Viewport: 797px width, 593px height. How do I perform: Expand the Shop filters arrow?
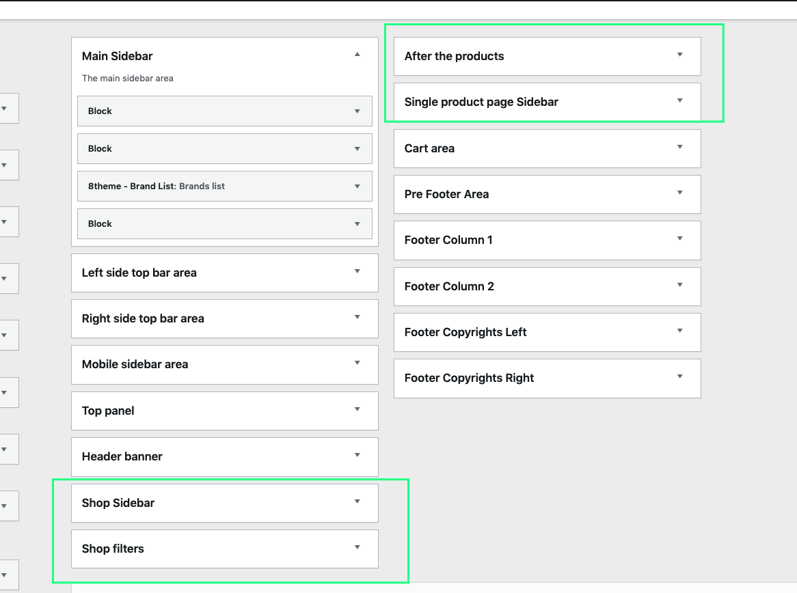[x=357, y=547]
